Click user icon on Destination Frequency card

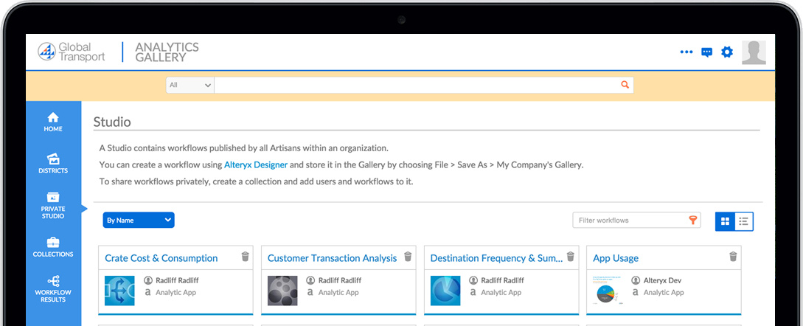coord(473,280)
